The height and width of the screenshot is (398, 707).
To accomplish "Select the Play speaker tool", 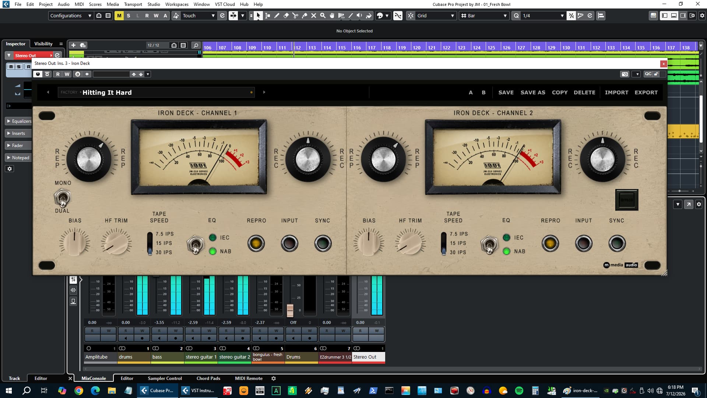I will point(359,15).
